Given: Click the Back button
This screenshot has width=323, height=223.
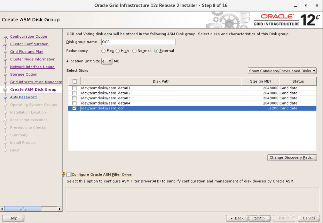Looking at the screenshot, I should click(x=237, y=218).
